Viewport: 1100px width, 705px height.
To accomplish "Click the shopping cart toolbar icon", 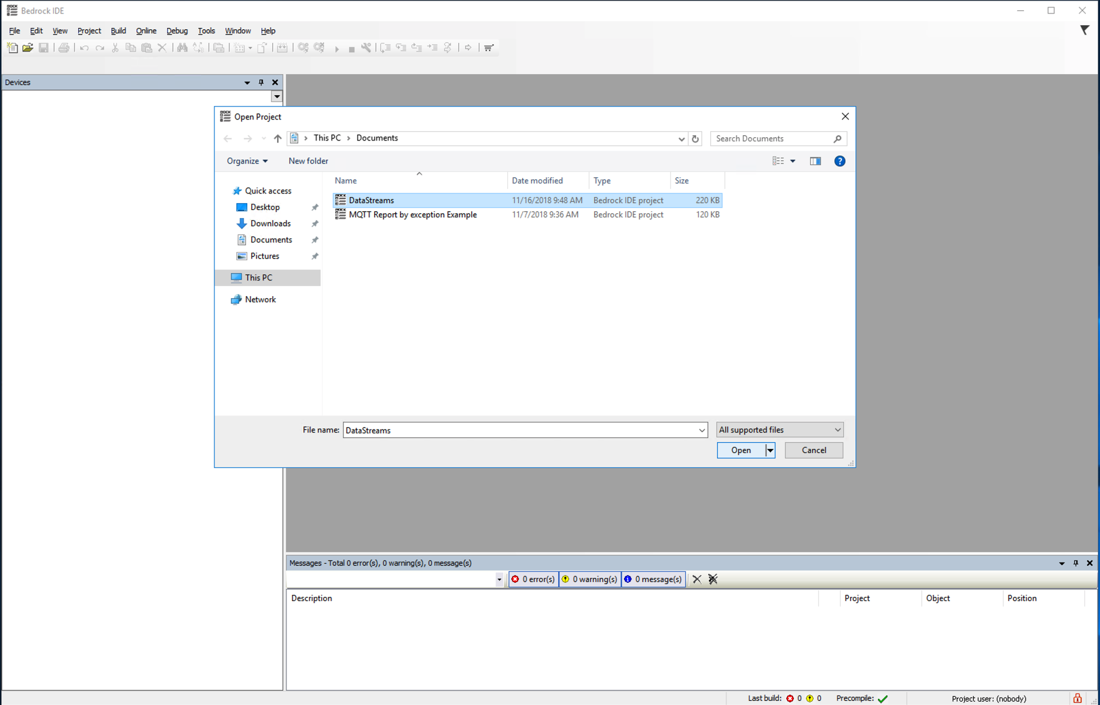I will [489, 48].
